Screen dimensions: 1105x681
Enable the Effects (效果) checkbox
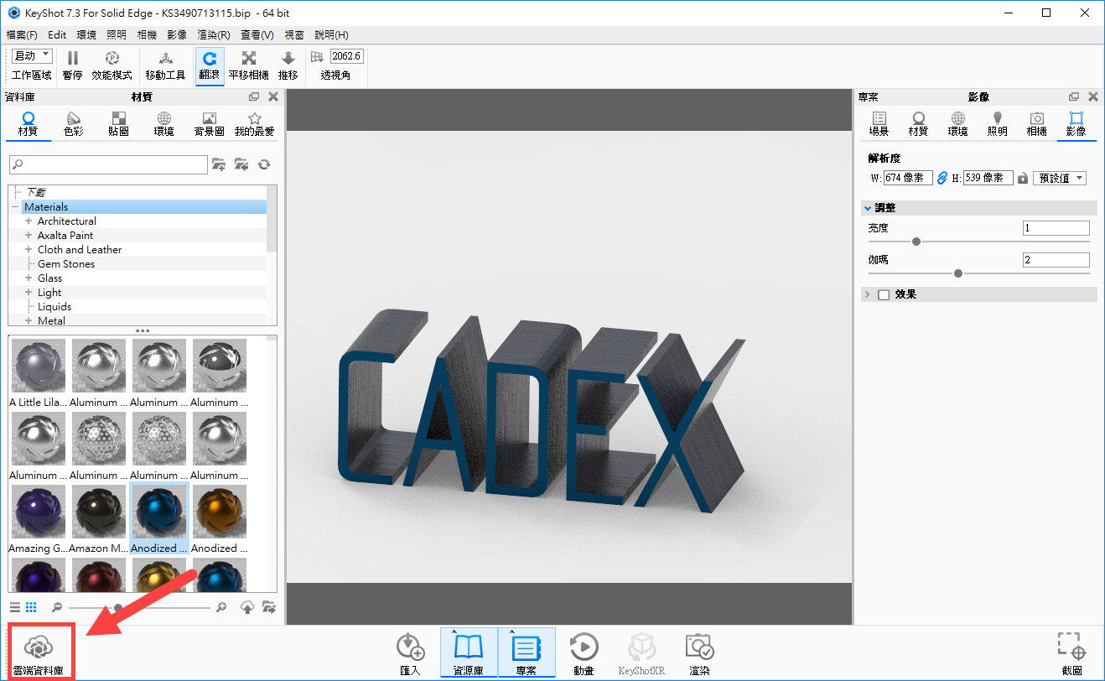point(884,295)
